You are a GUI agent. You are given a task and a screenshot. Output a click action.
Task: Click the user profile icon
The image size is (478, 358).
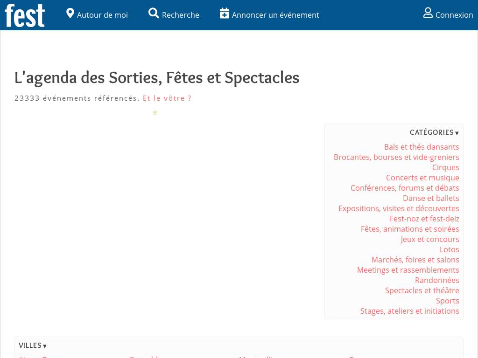tap(428, 13)
